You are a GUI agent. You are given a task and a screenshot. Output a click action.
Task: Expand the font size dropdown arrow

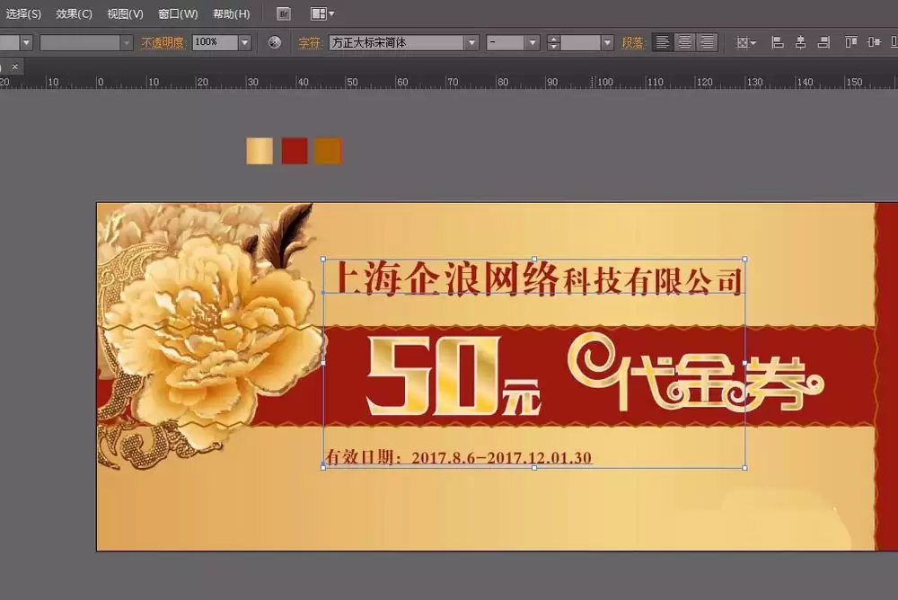point(607,42)
